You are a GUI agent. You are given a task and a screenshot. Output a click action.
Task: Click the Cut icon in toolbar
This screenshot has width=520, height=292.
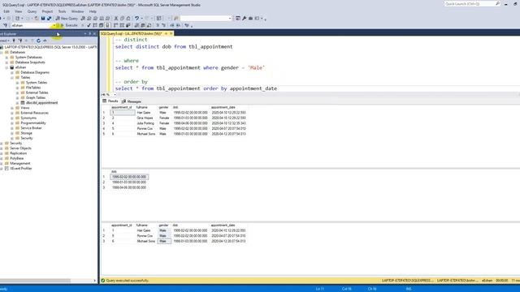(x=116, y=18)
